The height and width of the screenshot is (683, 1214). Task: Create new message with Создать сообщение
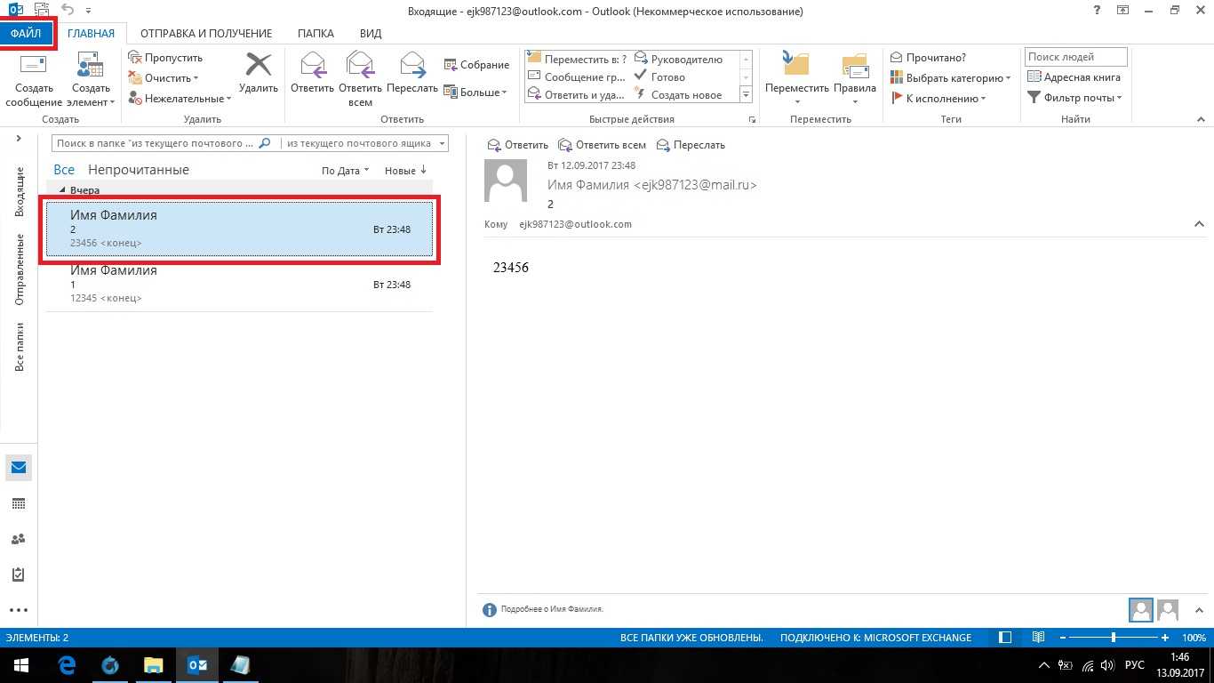(x=34, y=80)
